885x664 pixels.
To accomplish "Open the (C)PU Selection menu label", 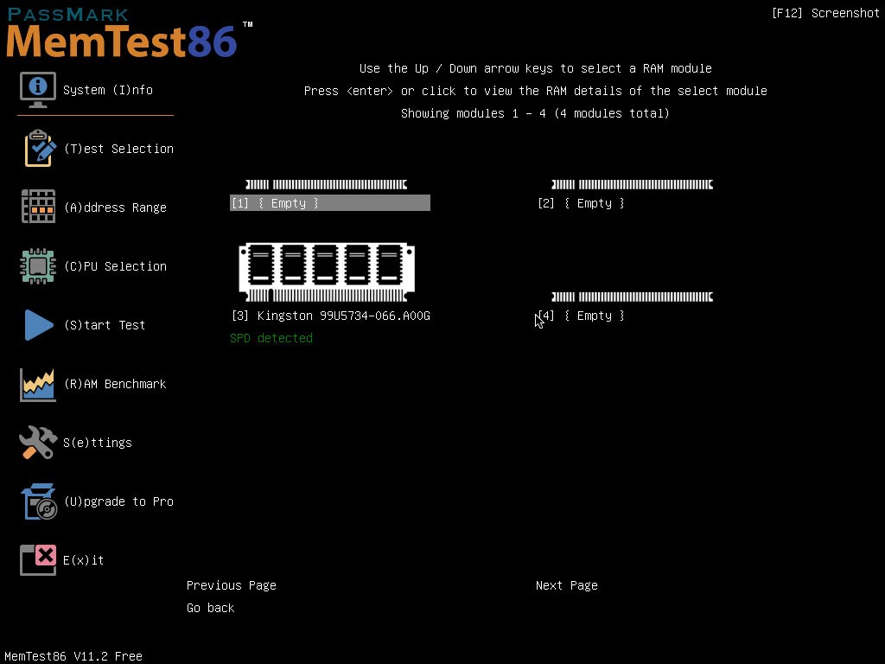I will pos(115,266).
